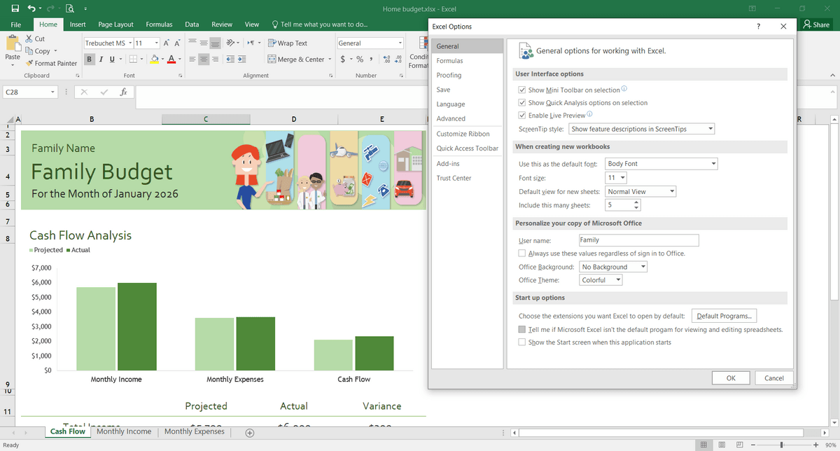Viewport: 840px width, 451px height.
Task: Select Trust Center in Excel Options
Action: (467, 178)
